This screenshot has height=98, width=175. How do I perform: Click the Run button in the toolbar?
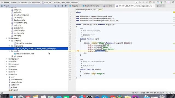(x=140, y=2)
